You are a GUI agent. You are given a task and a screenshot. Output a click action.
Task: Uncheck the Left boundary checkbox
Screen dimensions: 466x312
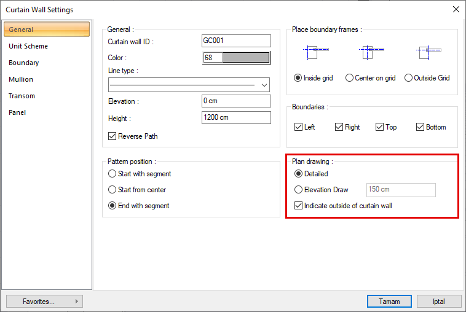pos(299,127)
